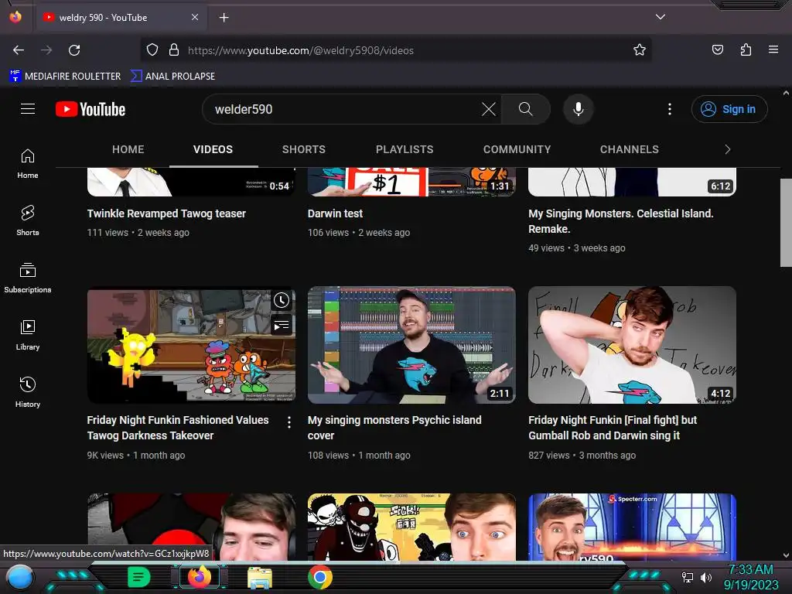Open the COMMUNITY channel tab
The width and height of the screenshot is (792, 594).
coord(517,149)
